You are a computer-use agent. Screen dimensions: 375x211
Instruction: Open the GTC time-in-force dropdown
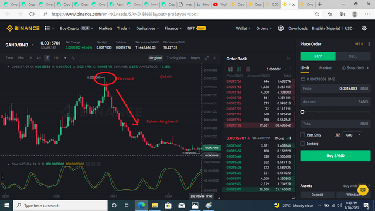[352, 135]
